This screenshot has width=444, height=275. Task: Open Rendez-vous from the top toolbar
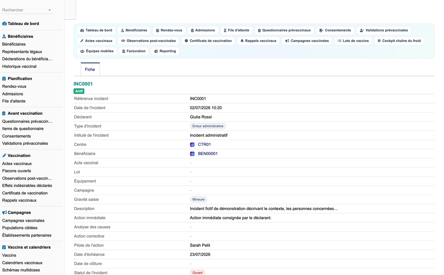169,30
